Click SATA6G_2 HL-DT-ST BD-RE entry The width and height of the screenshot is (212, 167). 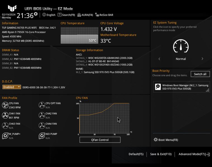(x=97, y=61)
